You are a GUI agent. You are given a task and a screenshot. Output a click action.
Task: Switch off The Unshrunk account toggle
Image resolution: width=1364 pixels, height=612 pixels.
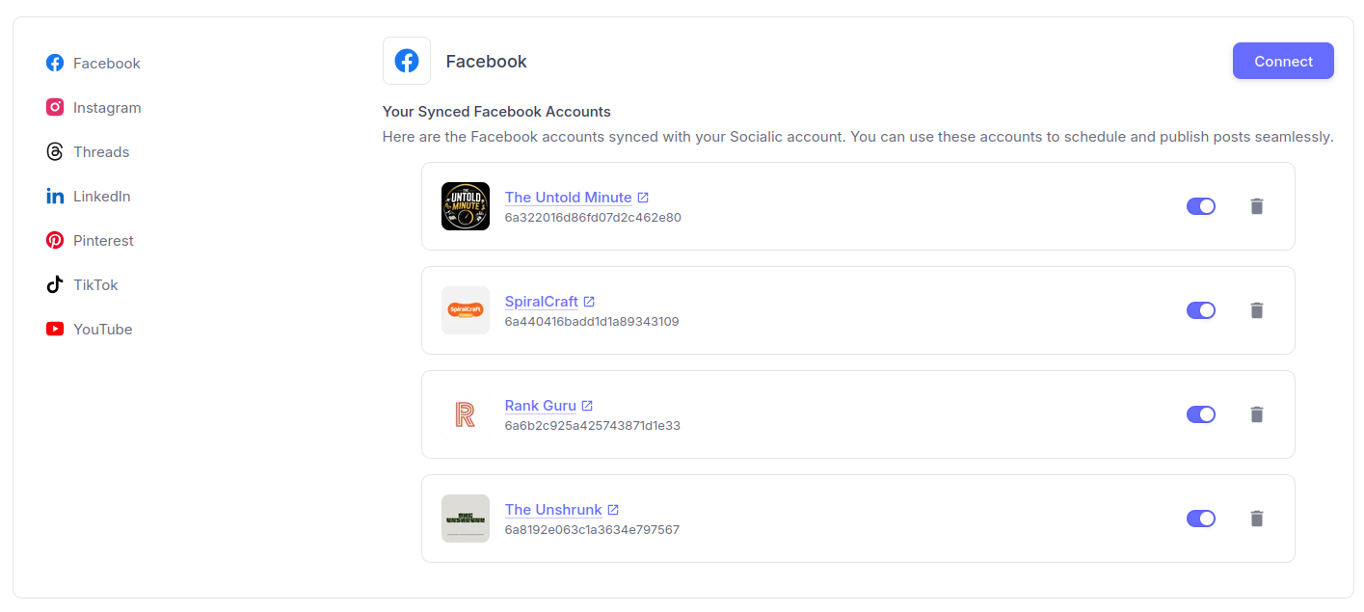1201,519
